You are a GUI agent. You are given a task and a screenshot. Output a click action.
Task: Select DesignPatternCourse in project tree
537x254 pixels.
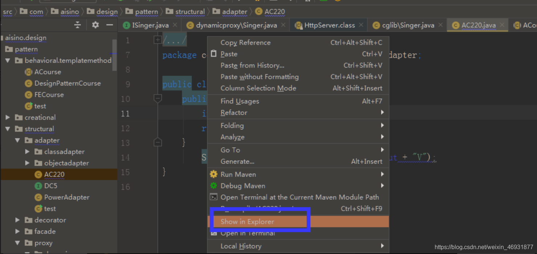coord(67,83)
